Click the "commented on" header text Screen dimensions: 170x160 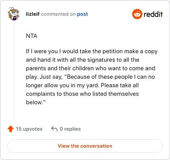(x=58, y=14)
